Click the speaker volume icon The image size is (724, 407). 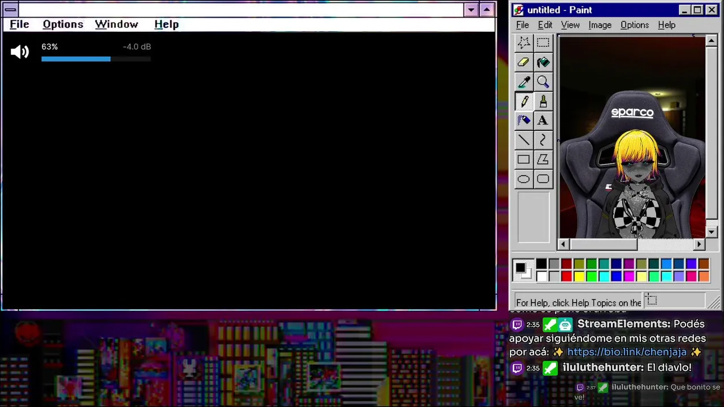click(20, 52)
